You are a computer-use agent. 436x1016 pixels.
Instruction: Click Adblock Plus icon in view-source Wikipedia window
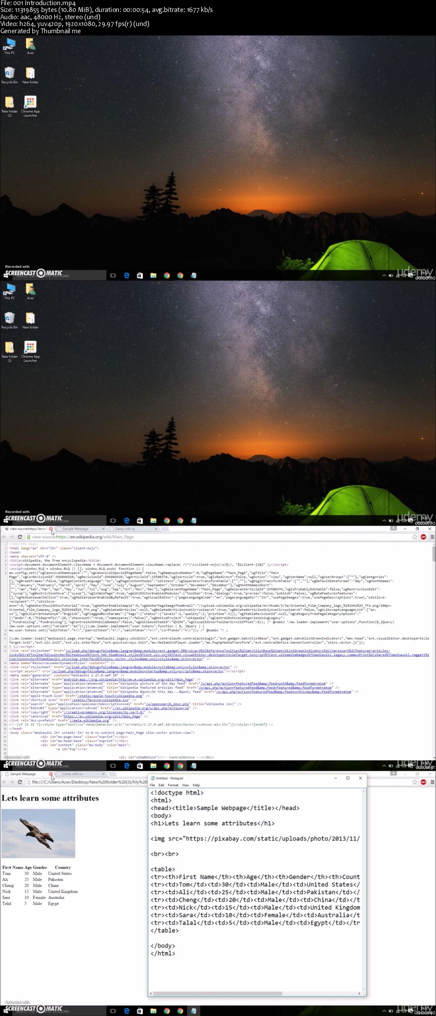pyautogui.click(x=423, y=537)
